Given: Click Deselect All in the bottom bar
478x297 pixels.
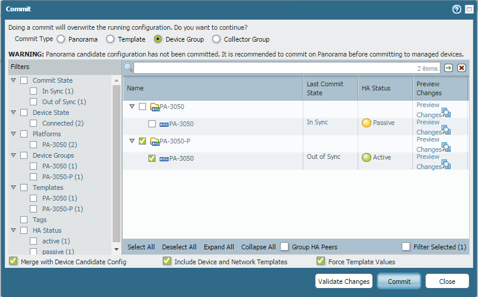Looking at the screenshot, I should point(179,247).
